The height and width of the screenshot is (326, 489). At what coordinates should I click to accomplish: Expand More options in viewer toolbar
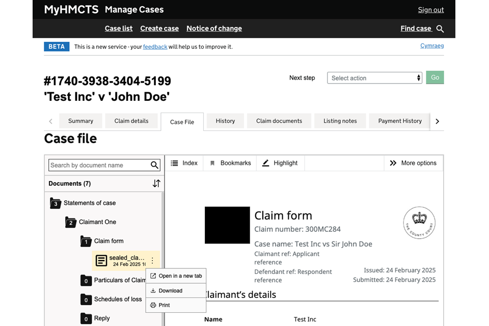tap(413, 163)
